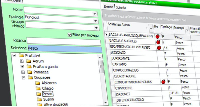The width and height of the screenshot is (200, 107).
Task: Click the Bio icon for Bicarbonato di Potassio
Action: coord(159,48)
